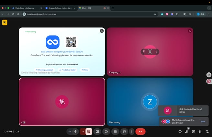This screenshot has width=212, height=137.
Task: Select the 小旭 participant tile avatar
Action: click(62, 102)
